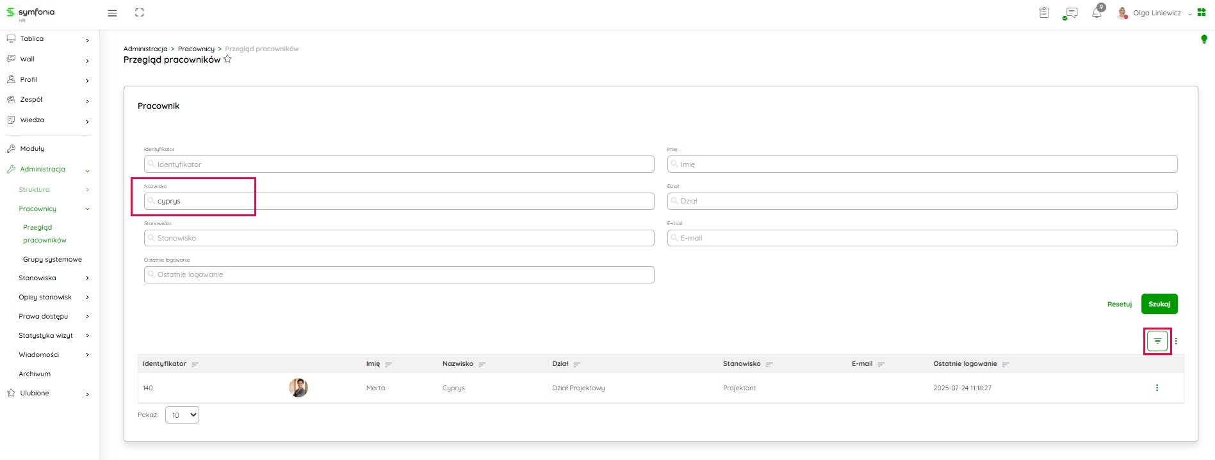Image resolution: width=1215 pixels, height=460 pixels.
Task: Add page to favorites star icon
Action: click(227, 59)
